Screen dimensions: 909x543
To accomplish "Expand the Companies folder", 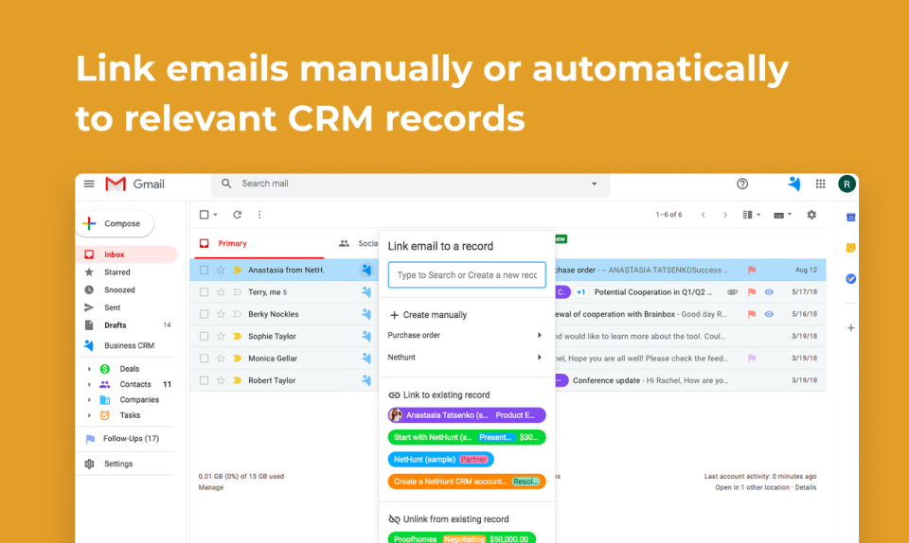I will click(89, 400).
